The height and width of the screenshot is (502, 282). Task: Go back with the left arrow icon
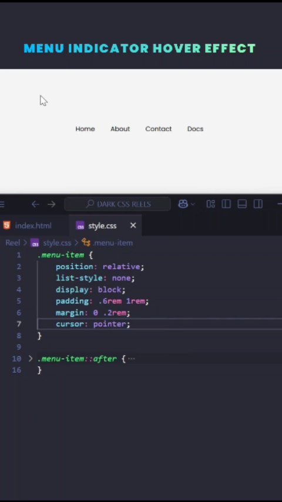click(35, 204)
